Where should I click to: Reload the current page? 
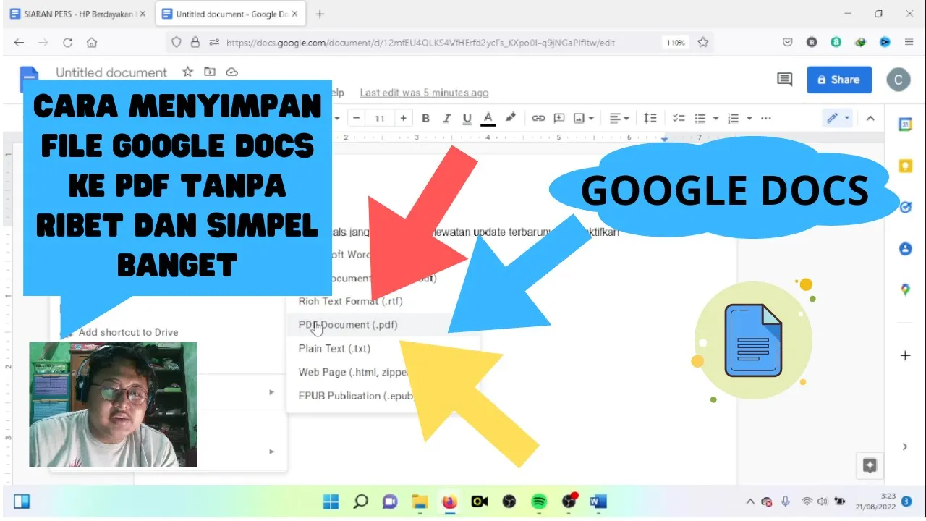point(67,43)
